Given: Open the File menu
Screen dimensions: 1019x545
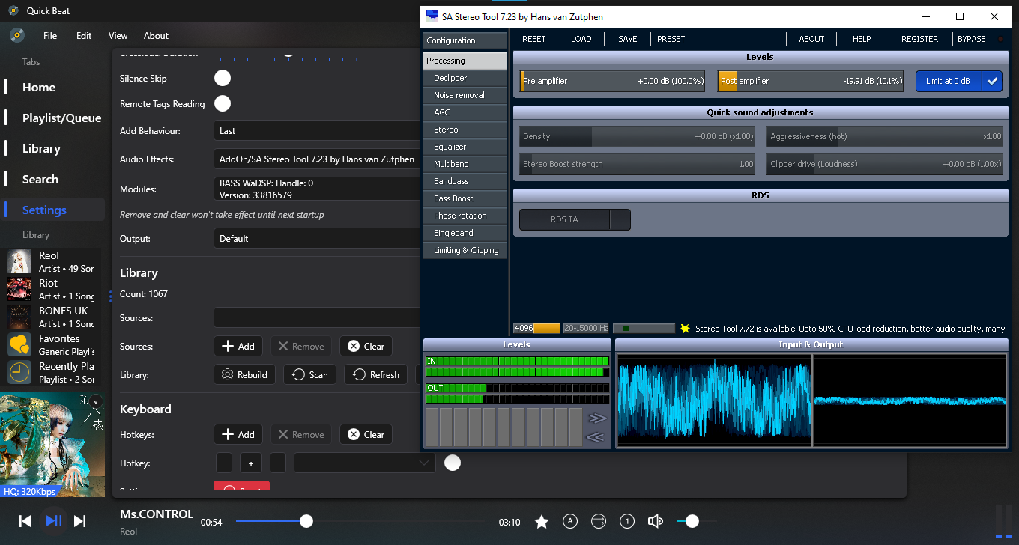Looking at the screenshot, I should click(x=50, y=35).
